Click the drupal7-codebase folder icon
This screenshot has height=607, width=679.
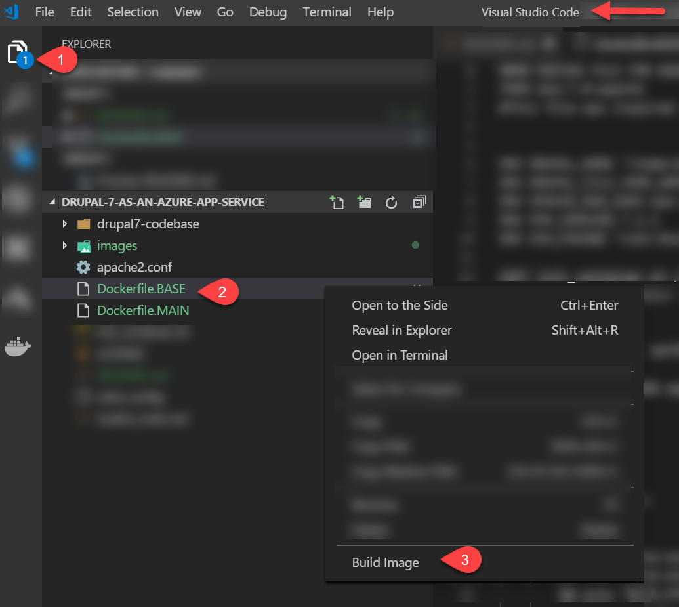[x=83, y=224]
